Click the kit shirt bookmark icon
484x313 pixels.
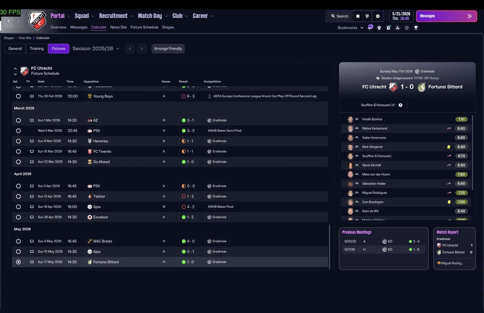point(379,28)
